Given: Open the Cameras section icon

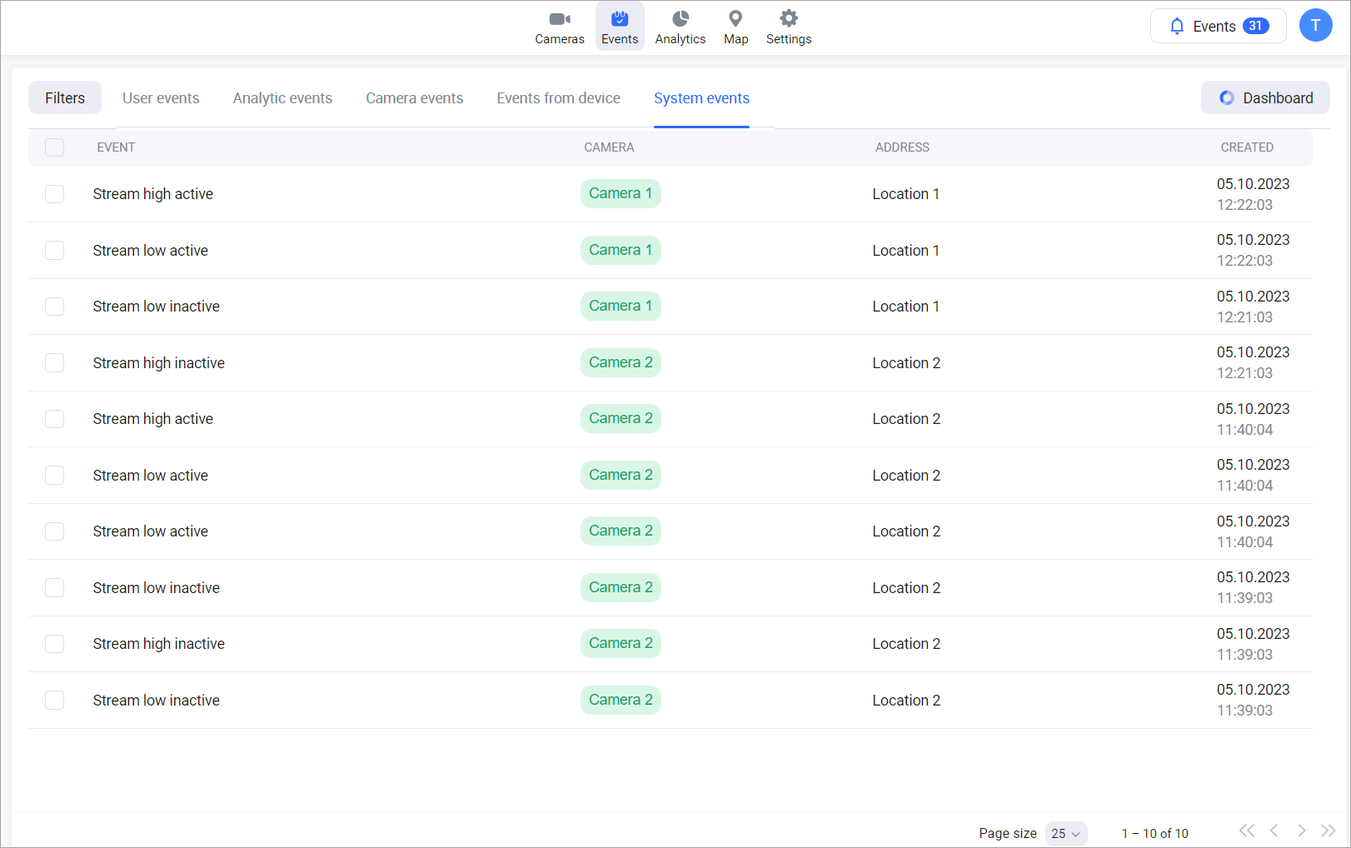Looking at the screenshot, I should (559, 19).
